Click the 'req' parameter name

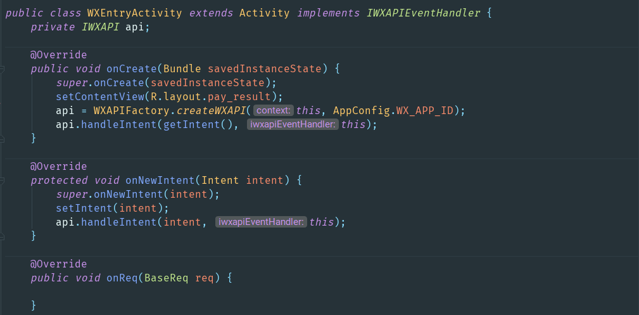[x=205, y=278]
